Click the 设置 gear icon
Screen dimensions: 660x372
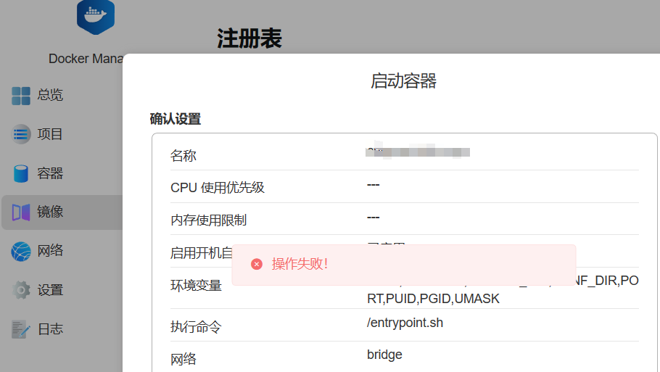(20, 290)
